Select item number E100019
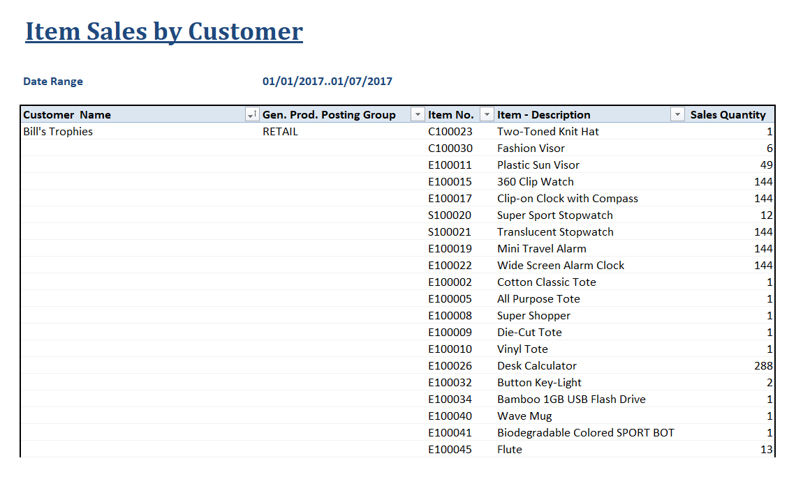796x479 pixels. (x=450, y=248)
